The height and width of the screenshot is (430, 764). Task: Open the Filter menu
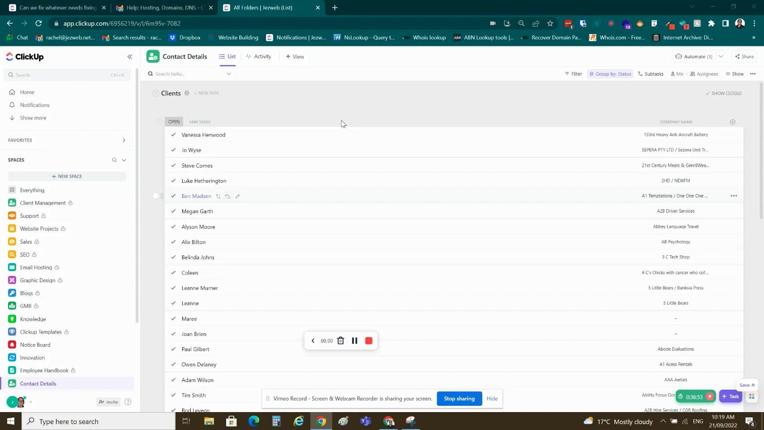pyautogui.click(x=574, y=74)
